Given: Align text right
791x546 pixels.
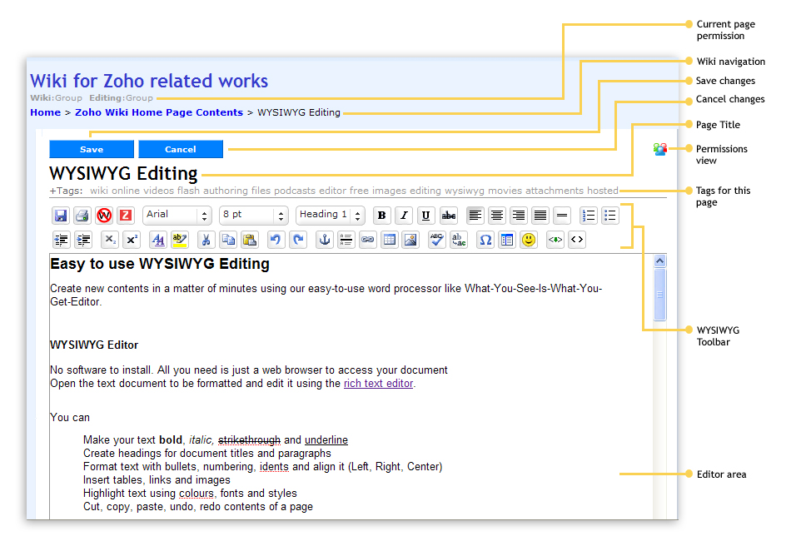Looking at the screenshot, I should point(519,216).
